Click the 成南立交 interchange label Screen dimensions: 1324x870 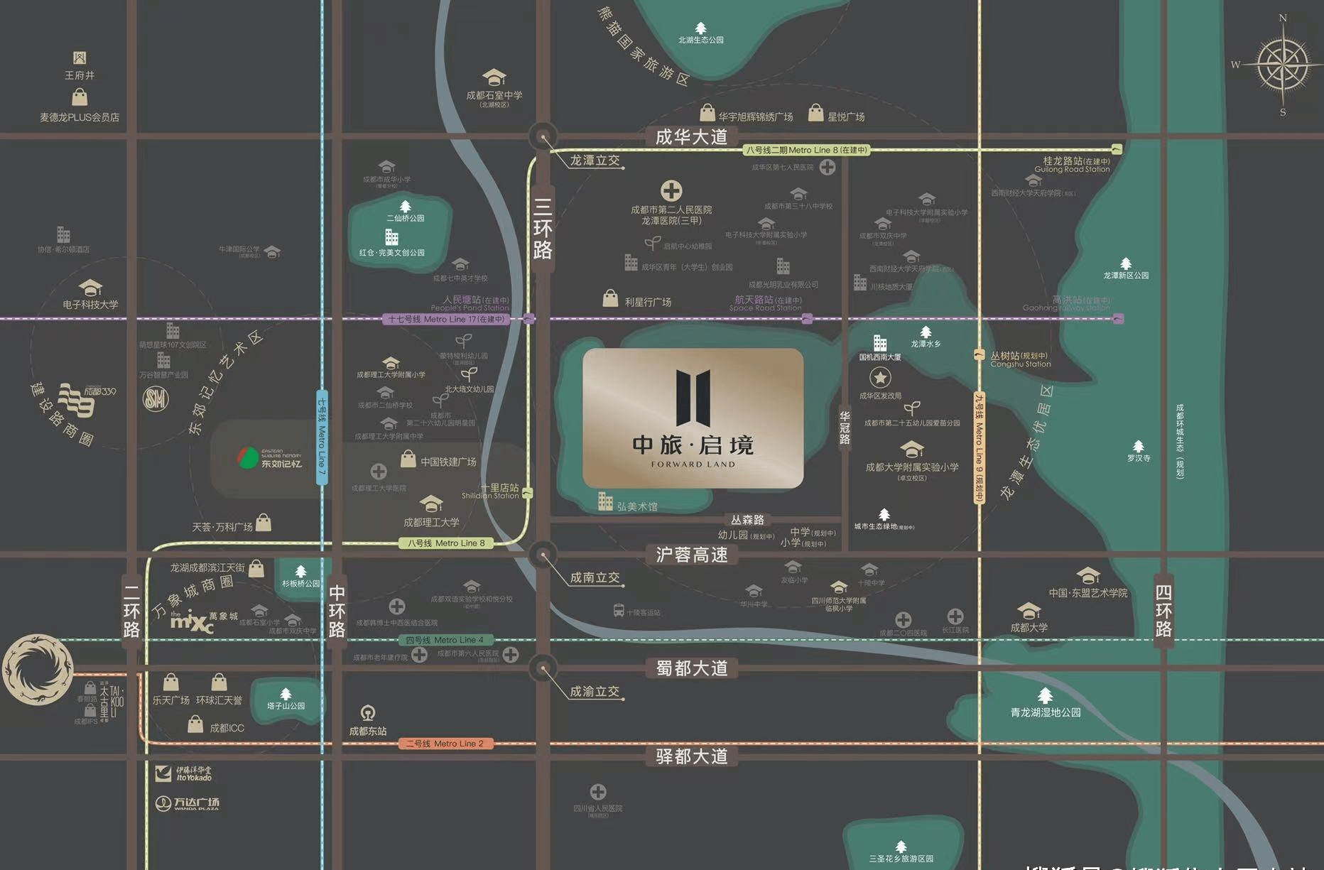pyautogui.click(x=595, y=578)
